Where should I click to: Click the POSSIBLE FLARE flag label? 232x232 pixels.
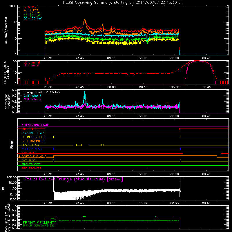(x=33, y=133)
